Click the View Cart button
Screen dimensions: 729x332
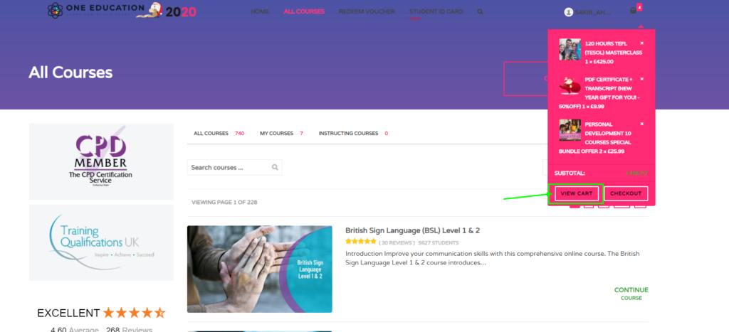click(577, 193)
